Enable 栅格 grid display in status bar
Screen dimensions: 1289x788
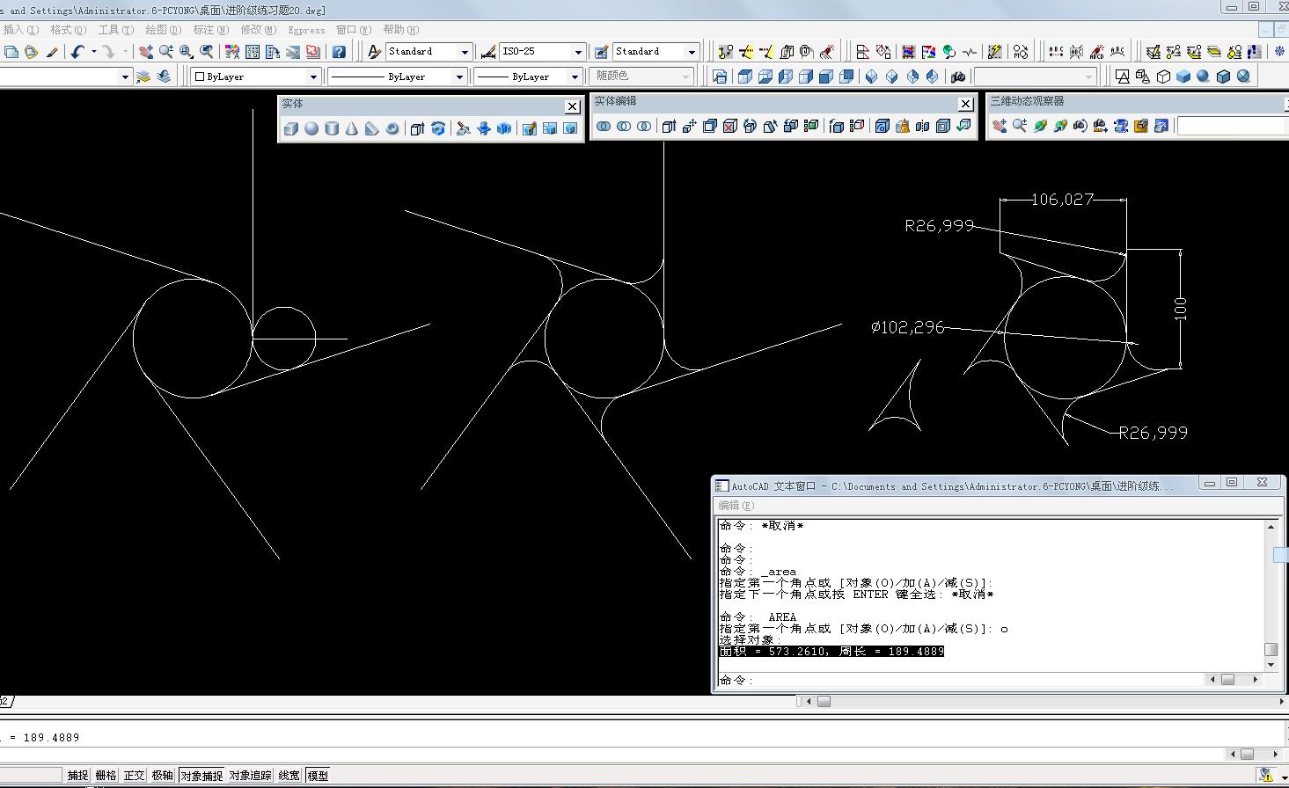106,776
